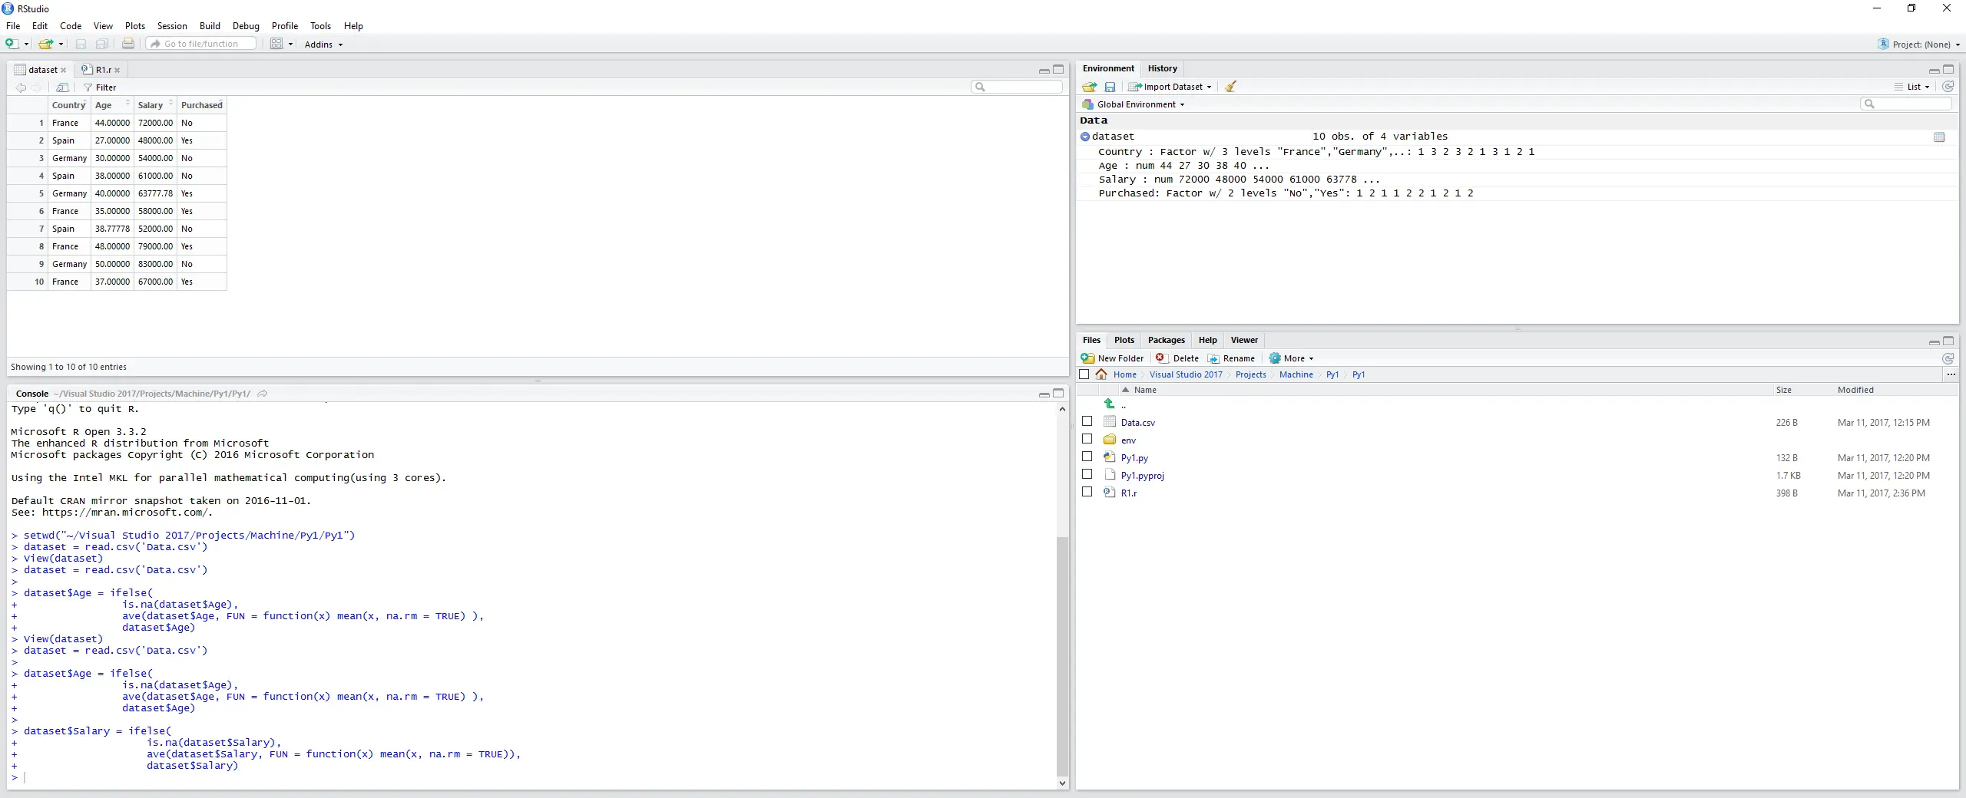
Task: Click the Go to file/function input field
Action: point(201,44)
